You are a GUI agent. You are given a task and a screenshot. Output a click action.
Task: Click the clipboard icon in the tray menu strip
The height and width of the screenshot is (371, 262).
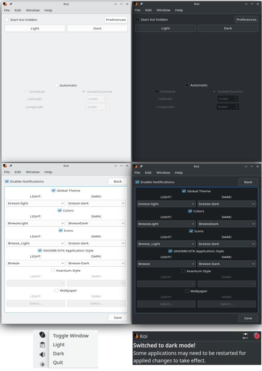pyautogui.click(x=42, y=345)
